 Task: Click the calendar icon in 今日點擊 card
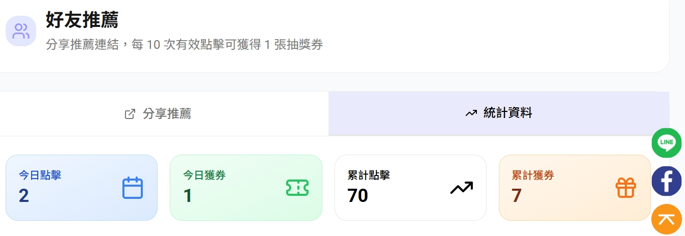click(x=133, y=188)
